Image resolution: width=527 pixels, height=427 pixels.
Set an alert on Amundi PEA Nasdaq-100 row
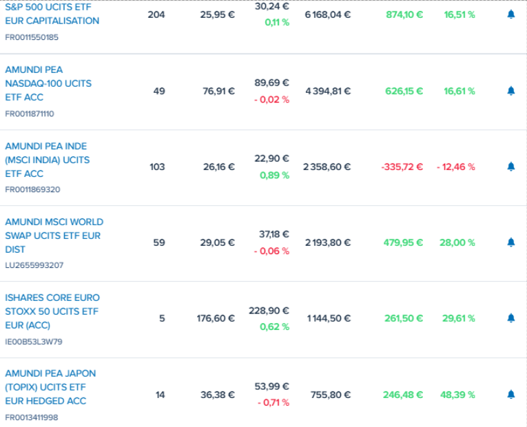(511, 91)
